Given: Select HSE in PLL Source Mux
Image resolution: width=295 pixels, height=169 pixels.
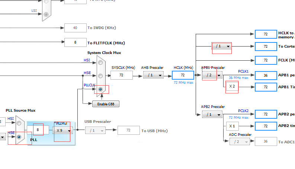Looking at the screenshot, I should [19, 137].
